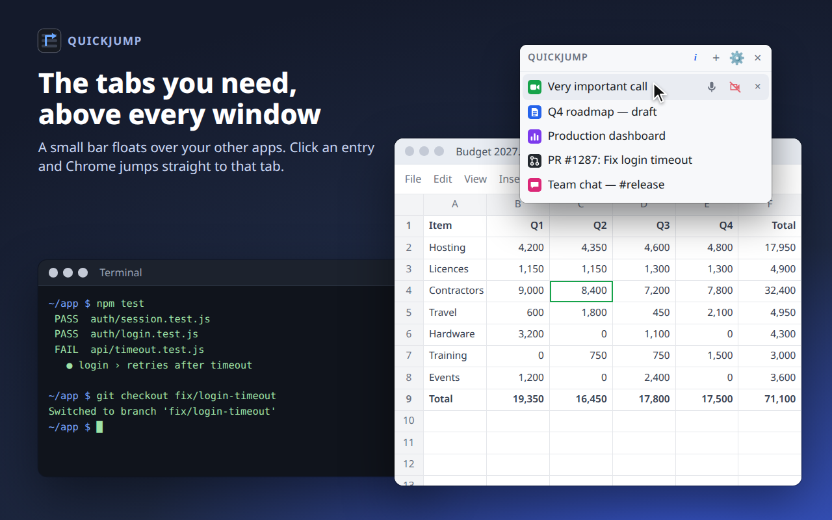This screenshot has height=520, width=832.
Task: Remove Very important call entry
Action: click(757, 87)
